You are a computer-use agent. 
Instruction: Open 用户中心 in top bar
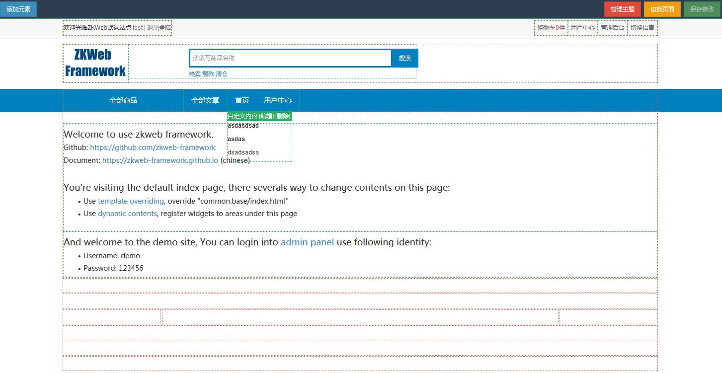(x=582, y=28)
